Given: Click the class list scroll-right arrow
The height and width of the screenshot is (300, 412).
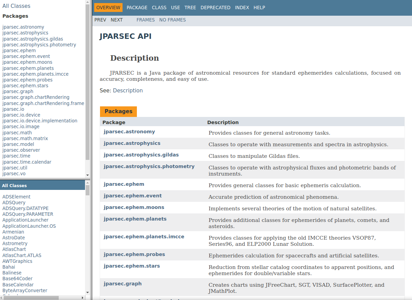Looking at the screenshot, I should point(83,298).
